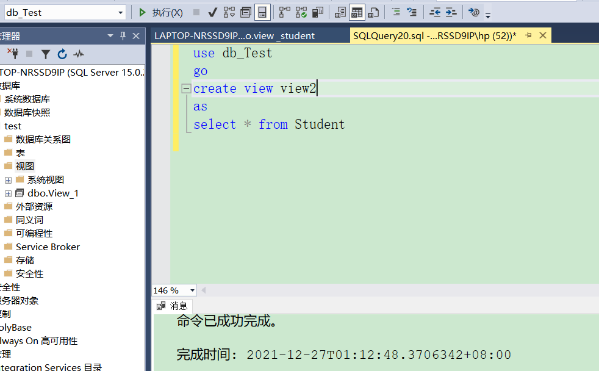Parse the query with the checkmark icon
This screenshot has width=599, height=371.
point(213,13)
